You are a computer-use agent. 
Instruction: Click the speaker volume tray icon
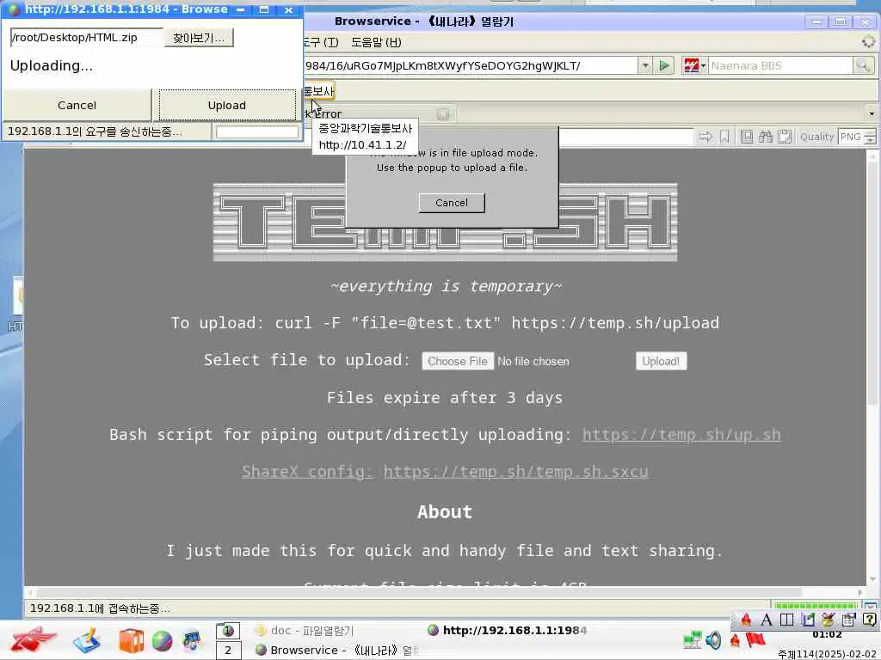713,639
